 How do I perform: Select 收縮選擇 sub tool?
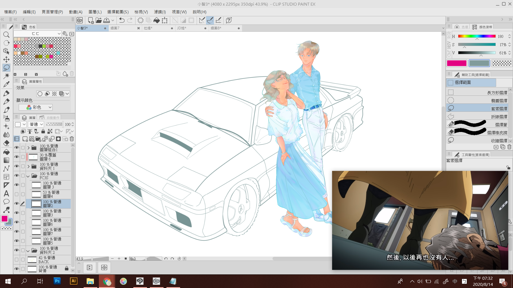[x=477, y=141]
